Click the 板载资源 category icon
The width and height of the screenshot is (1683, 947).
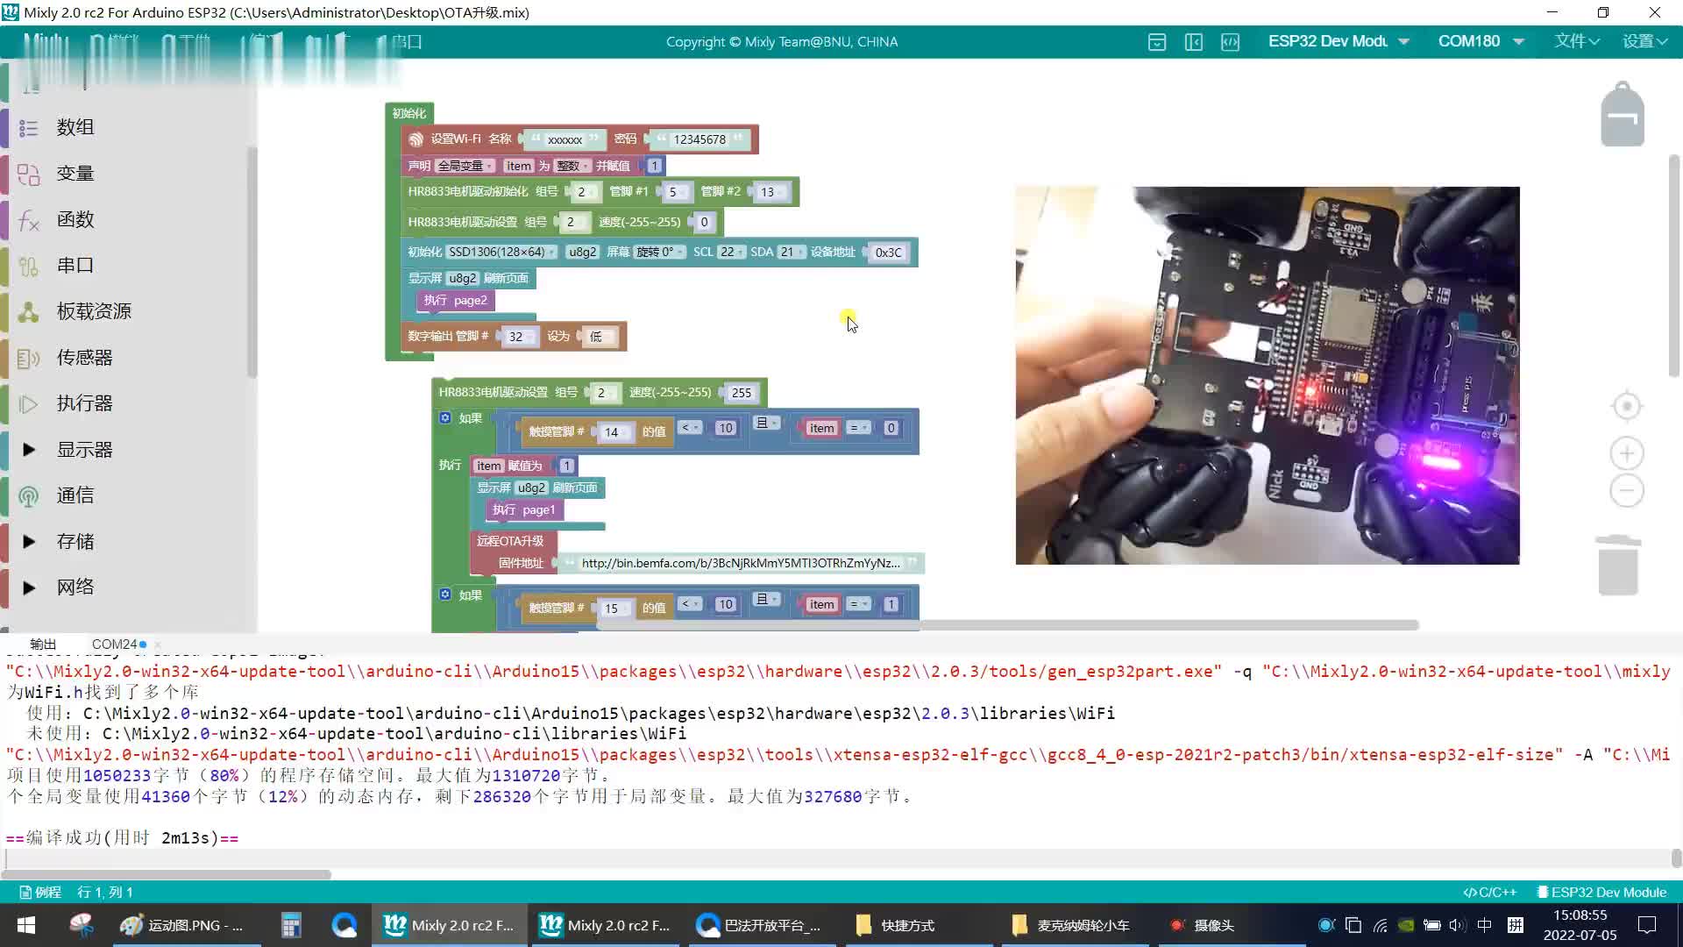[x=28, y=312]
